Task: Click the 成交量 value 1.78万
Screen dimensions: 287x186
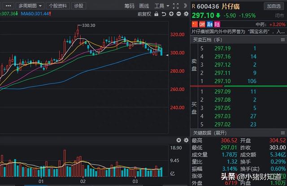Action: click(x=229, y=155)
